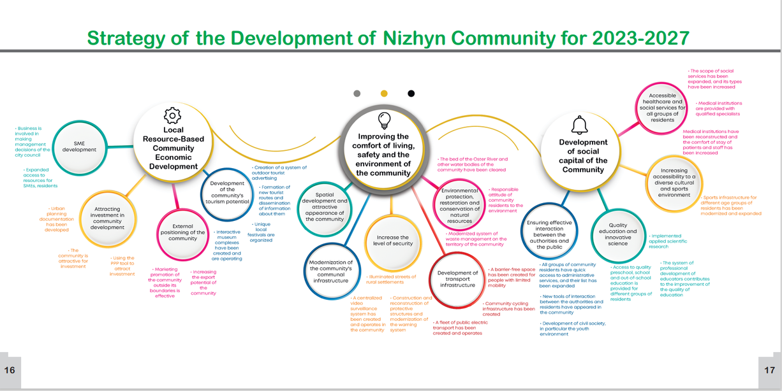Select diverse cultural and sports environment node
782x391 pixels.
click(x=674, y=183)
